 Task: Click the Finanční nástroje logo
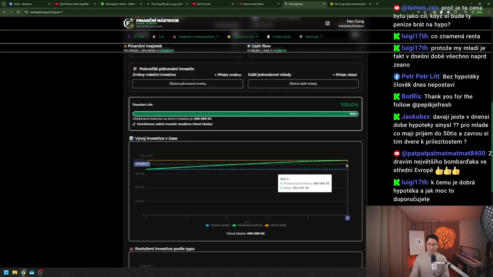point(151,23)
